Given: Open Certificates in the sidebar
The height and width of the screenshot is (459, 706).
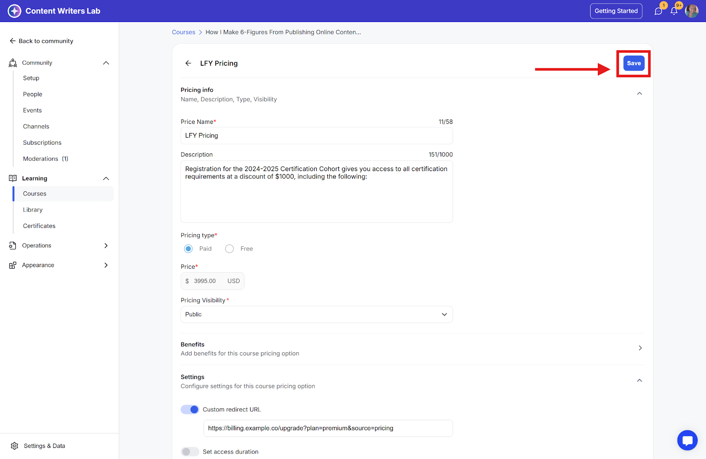Looking at the screenshot, I should pos(39,226).
